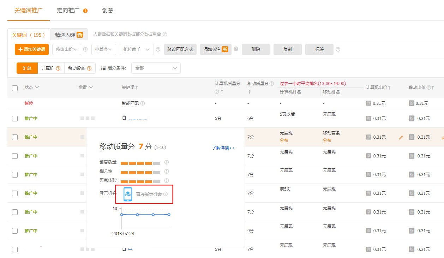This screenshot has height=258, width=444.
Task: Select the checkbox on the highlighted row
Action: [x=15, y=137]
